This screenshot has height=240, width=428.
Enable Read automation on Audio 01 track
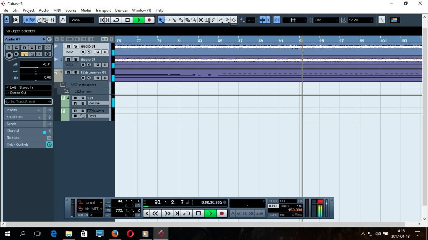[x=97, y=51]
